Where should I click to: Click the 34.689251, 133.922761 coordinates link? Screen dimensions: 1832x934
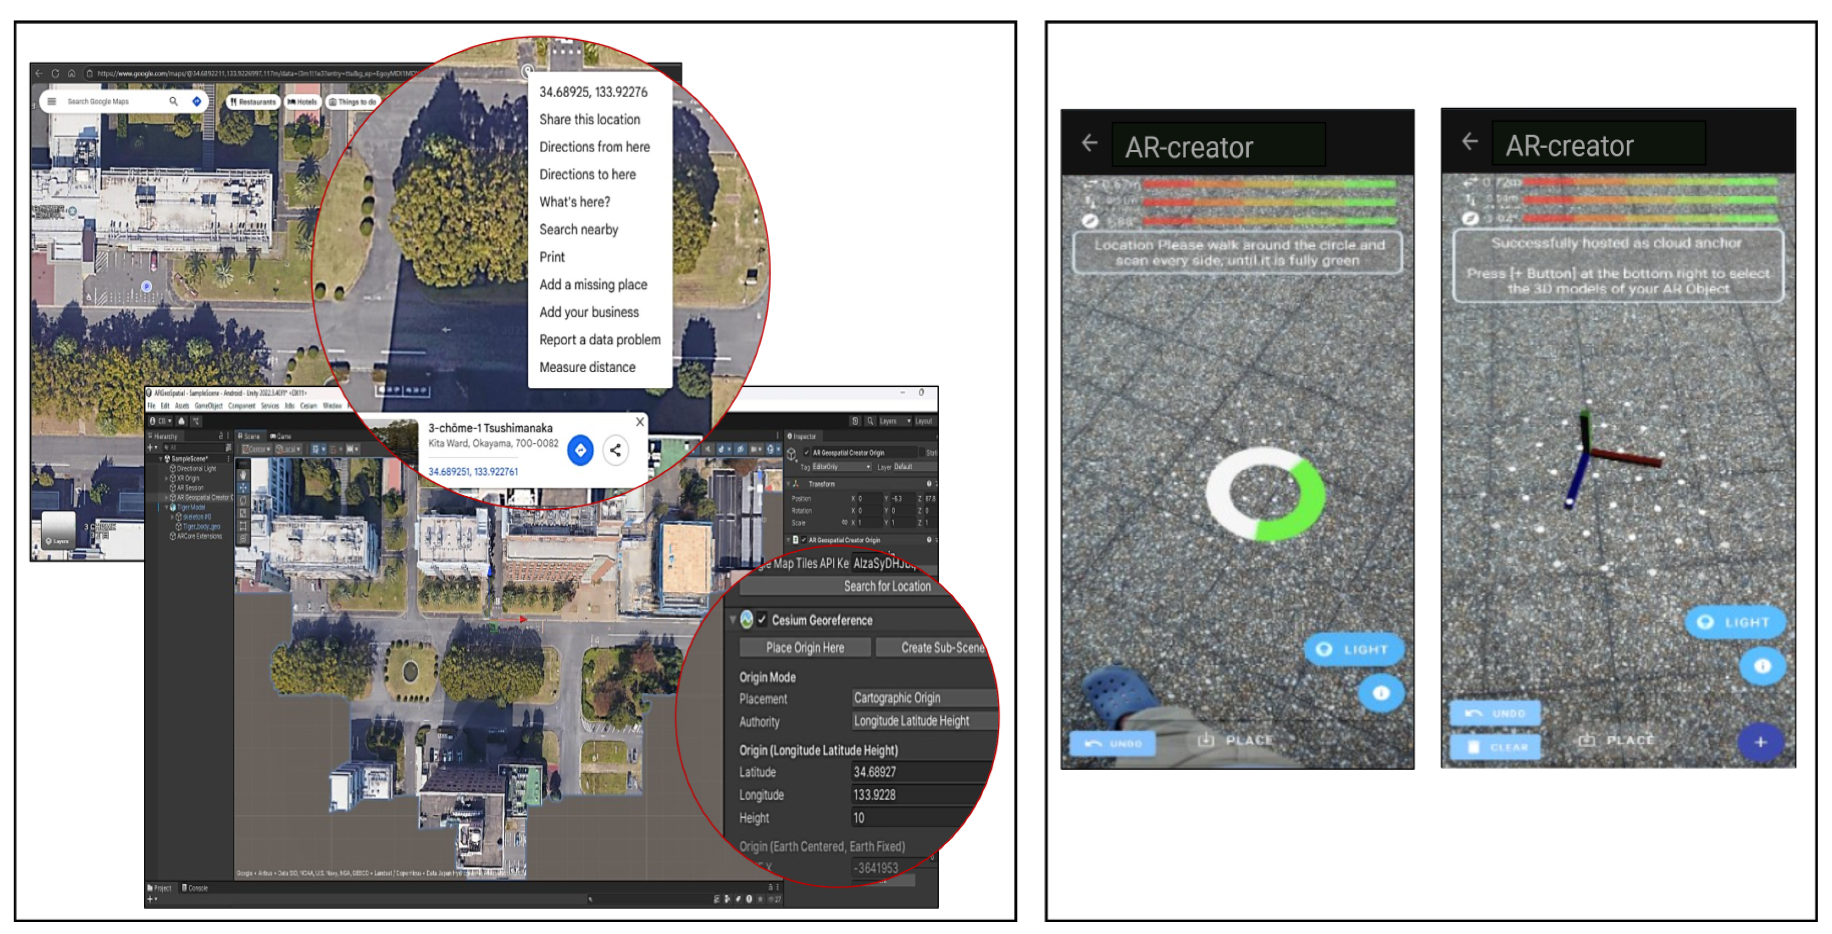tap(472, 471)
